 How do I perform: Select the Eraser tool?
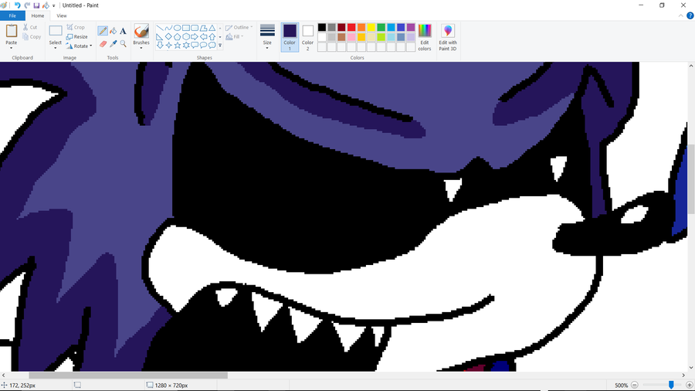tap(103, 43)
